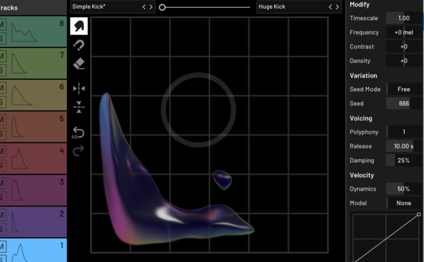
Task: Select the sculpt brush tool
Action: tap(79, 26)
